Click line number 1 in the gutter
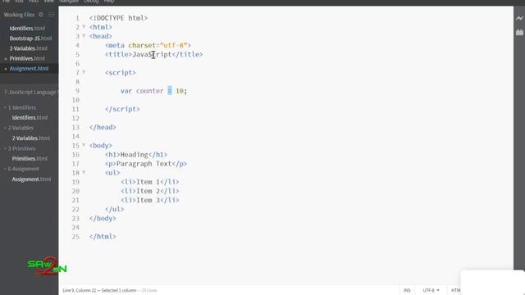 click(77, 18)
